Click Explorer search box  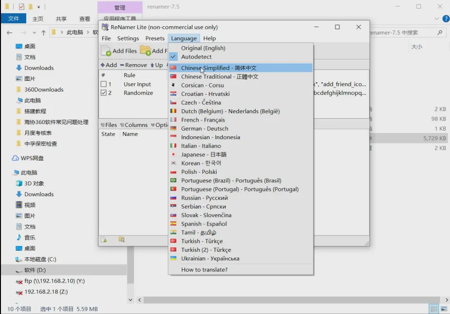pyautogui.click(x=407, y=33)
